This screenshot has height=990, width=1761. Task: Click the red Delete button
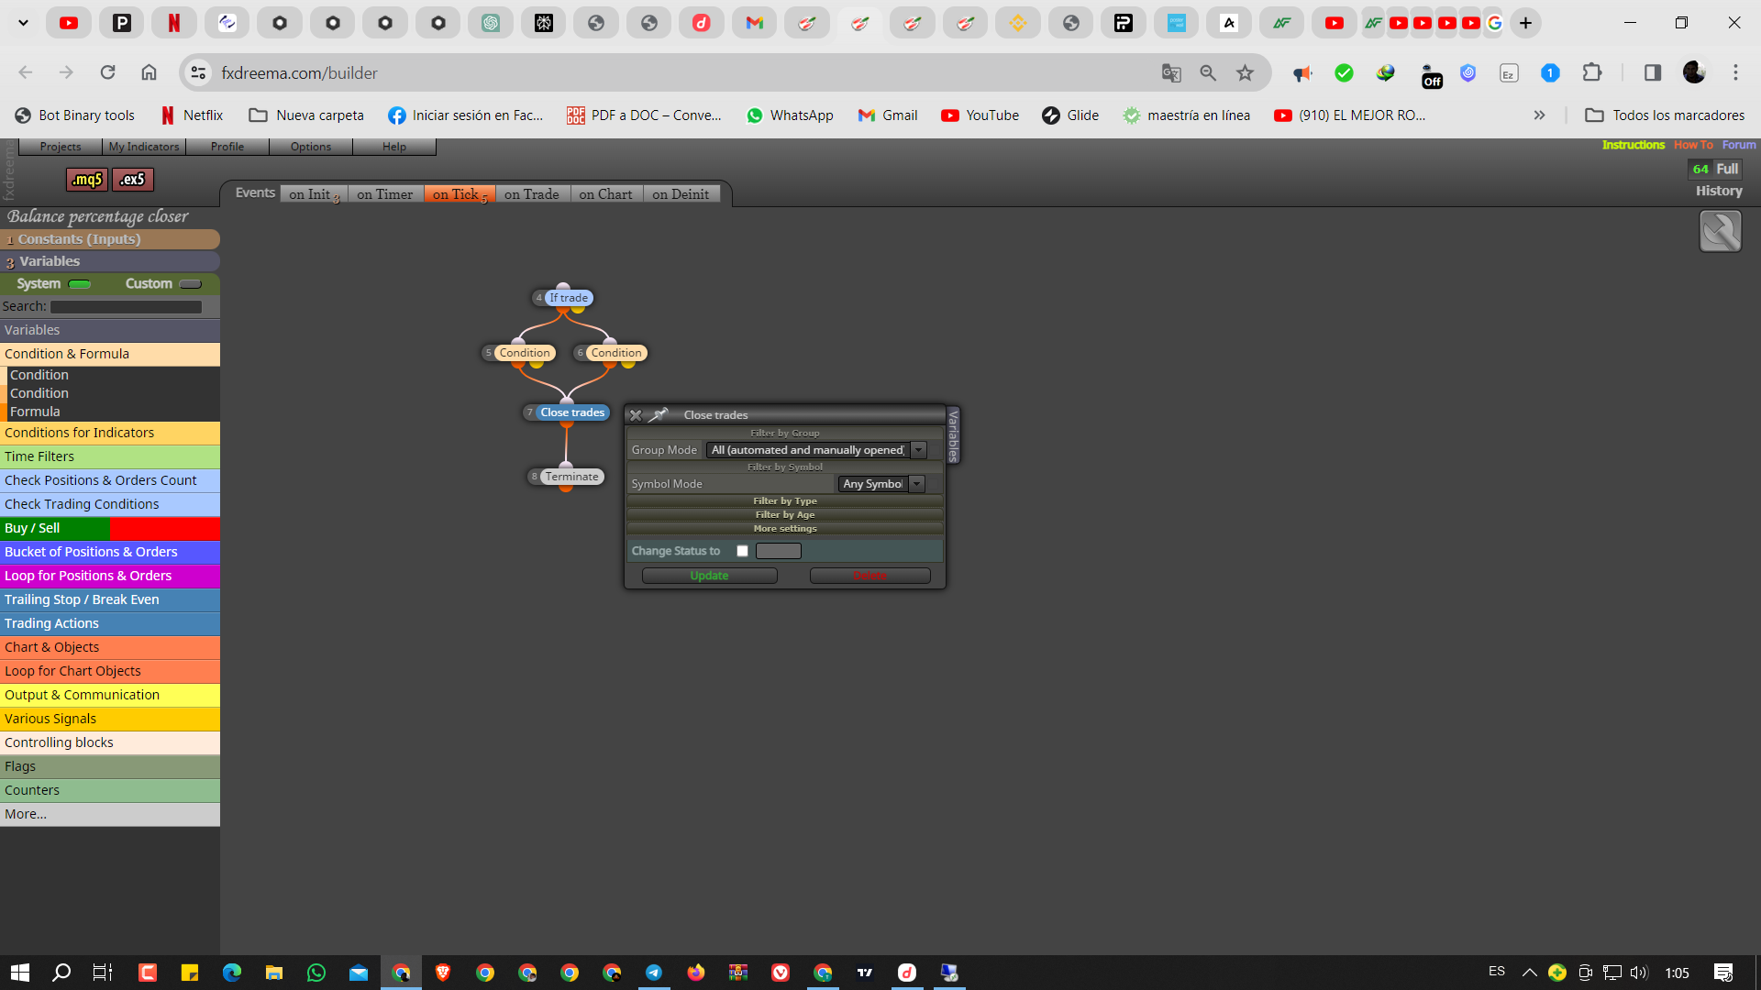click(870, 576)
